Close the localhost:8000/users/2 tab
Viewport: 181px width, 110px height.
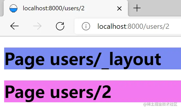point(119,8)
